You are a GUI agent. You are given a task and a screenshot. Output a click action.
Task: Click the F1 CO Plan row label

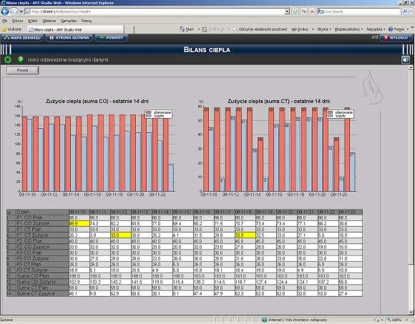point(42,217)
